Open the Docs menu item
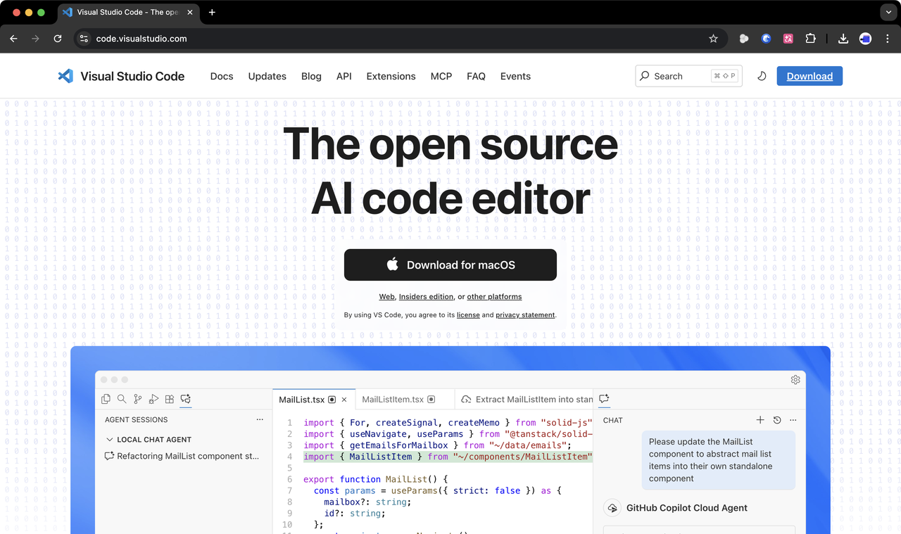Viewport: 901px width, 534px height. [222, 76]
